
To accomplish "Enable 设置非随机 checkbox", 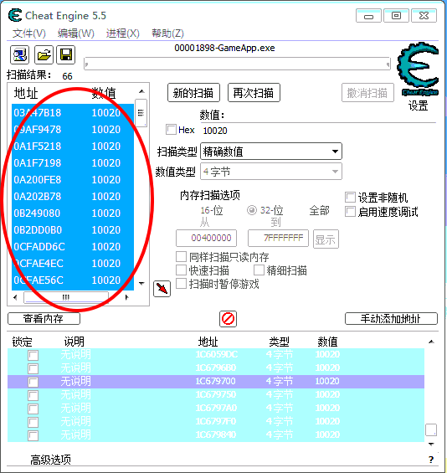I will (350, 198).
